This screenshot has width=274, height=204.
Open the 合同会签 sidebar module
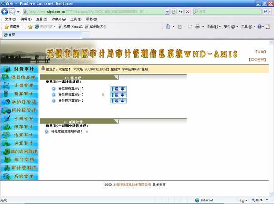tap(20, 119)
